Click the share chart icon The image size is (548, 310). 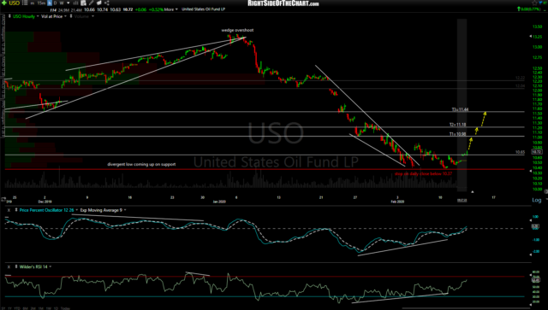point(106,3)
